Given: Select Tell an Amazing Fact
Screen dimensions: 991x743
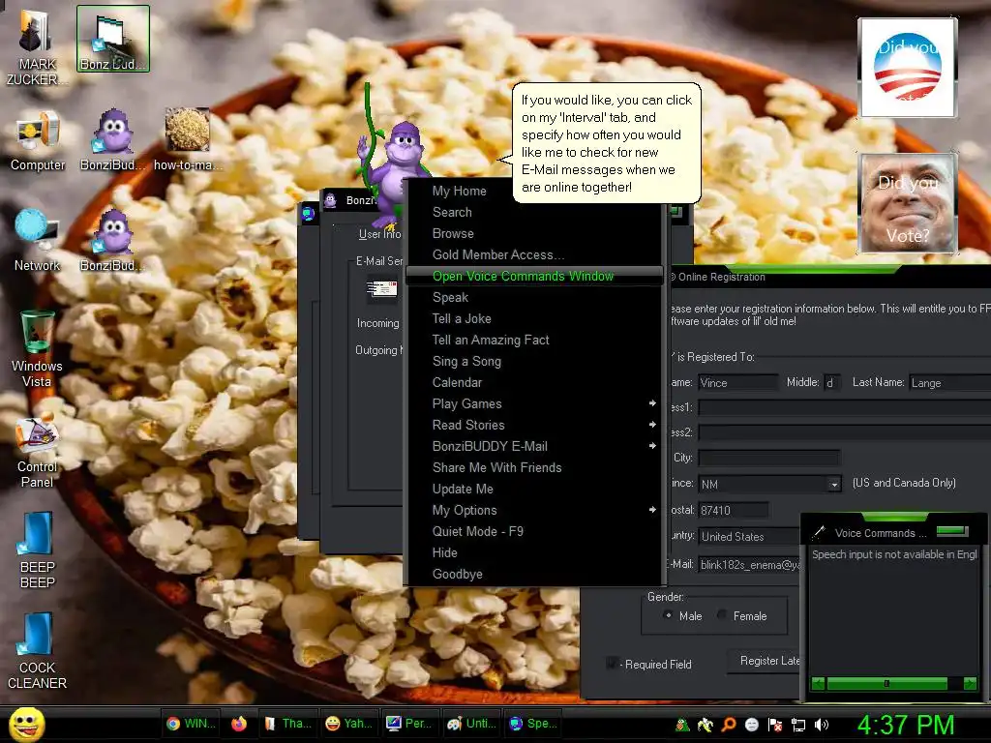Looking at the screenshot, I should coord(533,340).
